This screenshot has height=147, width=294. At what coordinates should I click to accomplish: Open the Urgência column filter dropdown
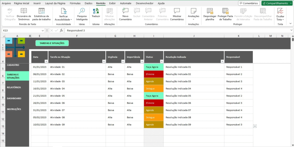(x=122, y=61)
